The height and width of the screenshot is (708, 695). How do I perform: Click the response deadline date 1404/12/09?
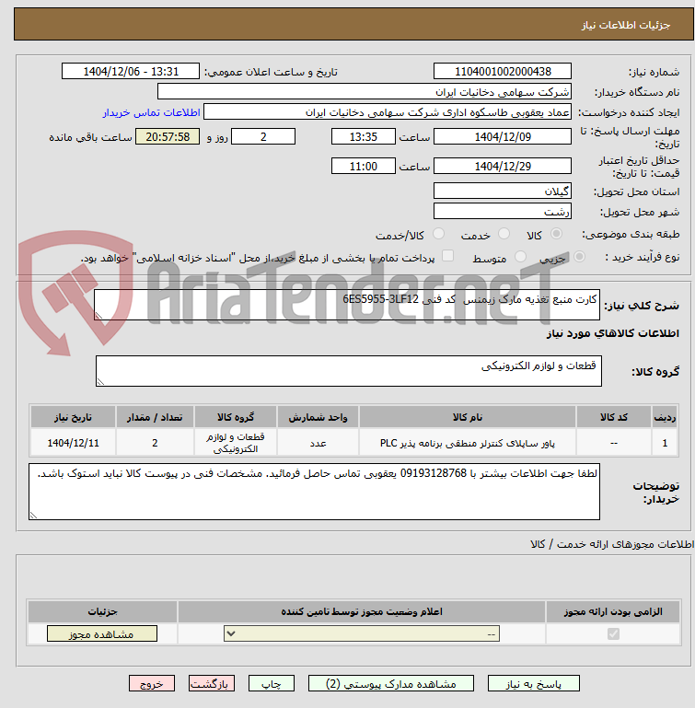pyautogui.click(x=503, y=136)
